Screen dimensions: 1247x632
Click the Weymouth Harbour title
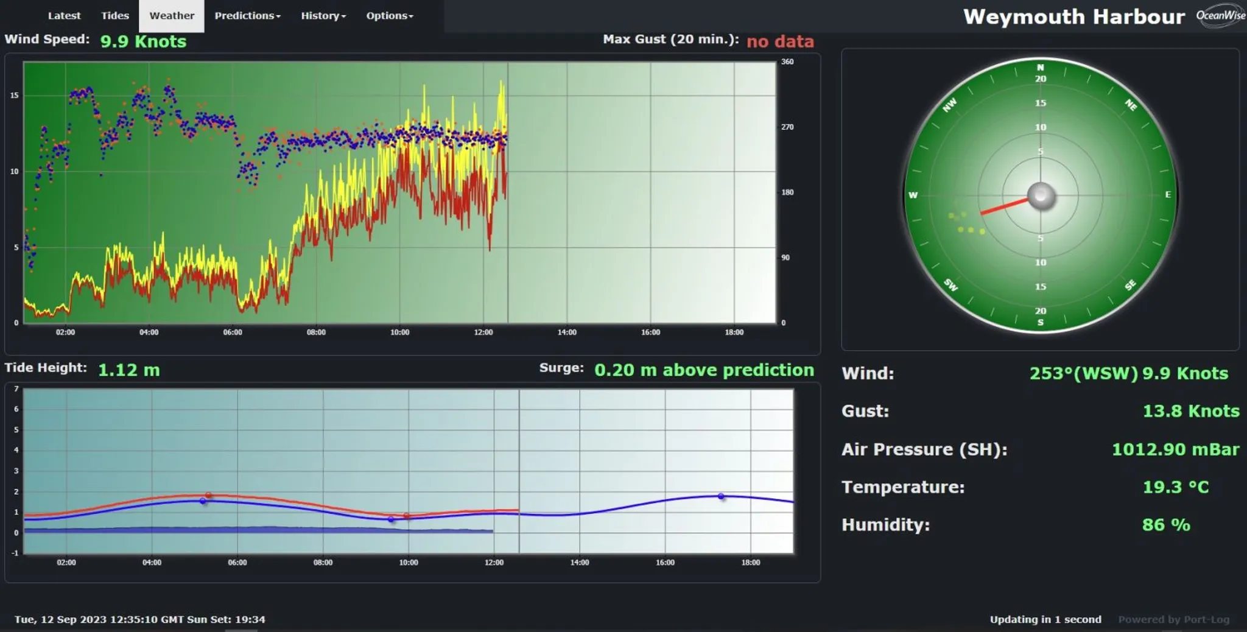pos(1073,16)
